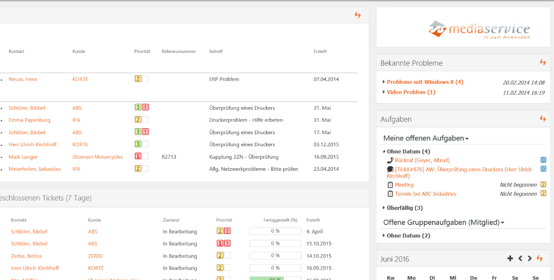The image size is (554, 280).
Task: Refresh the Juni 2016 calendar panel
Action: click(540, 258)
